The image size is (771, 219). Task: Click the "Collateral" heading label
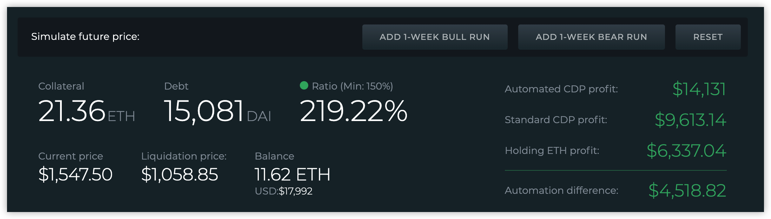[61, 86]
